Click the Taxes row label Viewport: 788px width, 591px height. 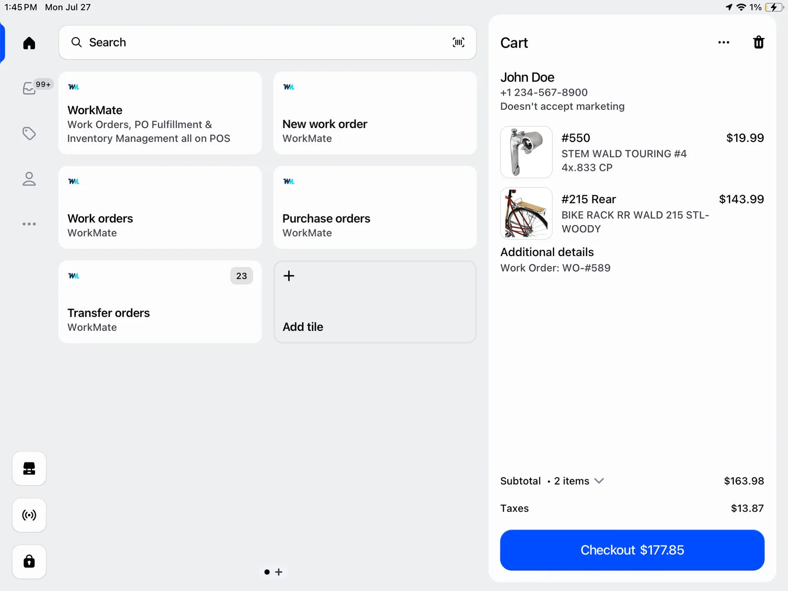pyautogui.click(x=514, y=508)
